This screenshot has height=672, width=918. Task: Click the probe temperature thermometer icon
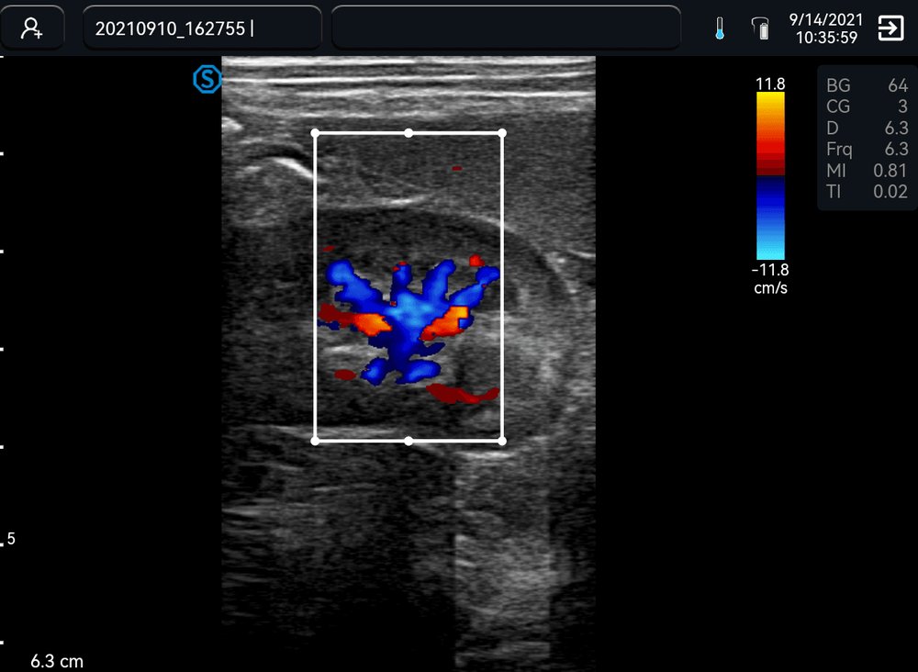(720, 28)
